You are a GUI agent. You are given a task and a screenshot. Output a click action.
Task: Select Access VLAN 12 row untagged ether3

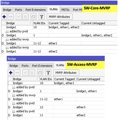coord(56,107)
